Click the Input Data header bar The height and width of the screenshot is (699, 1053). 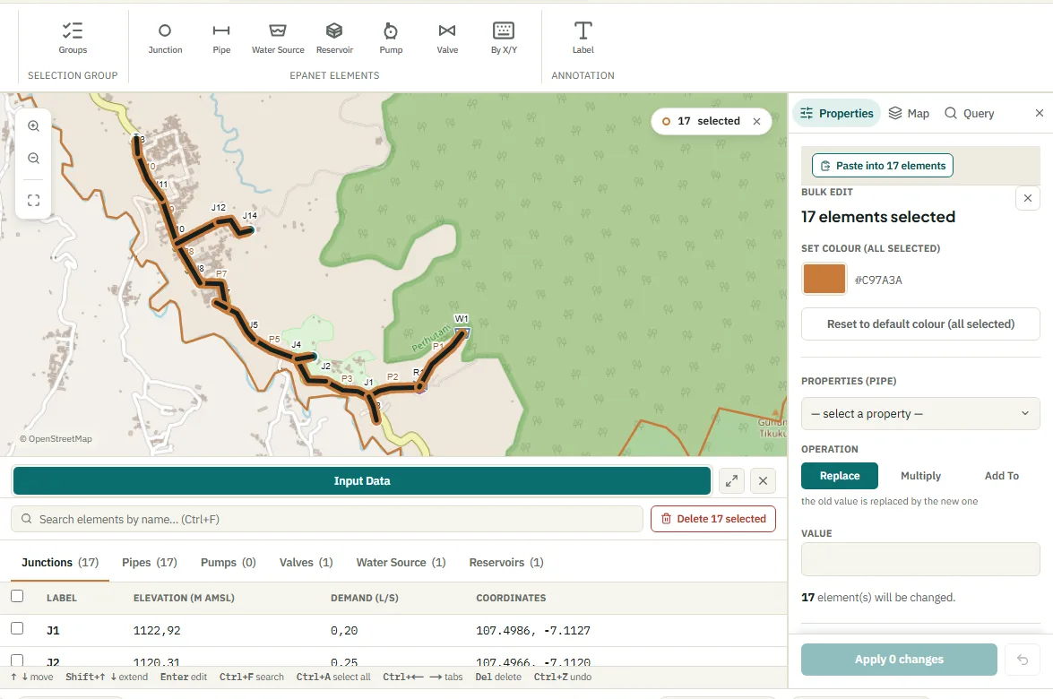click(x=362, y=480)
